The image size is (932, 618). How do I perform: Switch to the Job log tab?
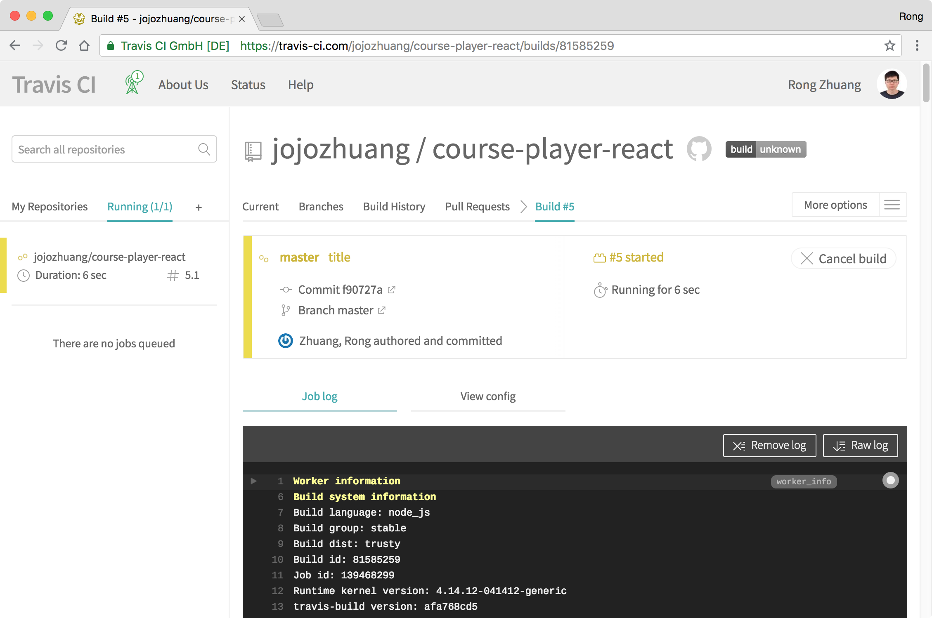319,396
